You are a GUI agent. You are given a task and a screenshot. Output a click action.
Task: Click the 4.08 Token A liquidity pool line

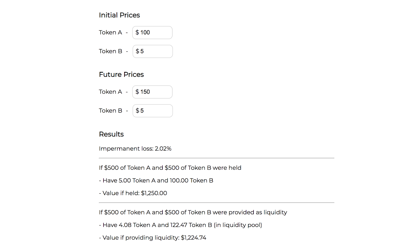coord(181,225)
